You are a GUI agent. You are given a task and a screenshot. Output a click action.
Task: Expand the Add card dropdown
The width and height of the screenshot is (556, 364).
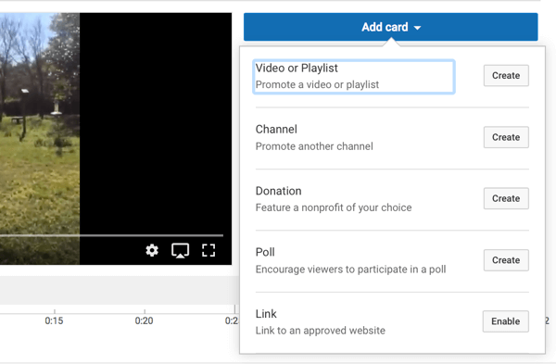tap(390, 27)
